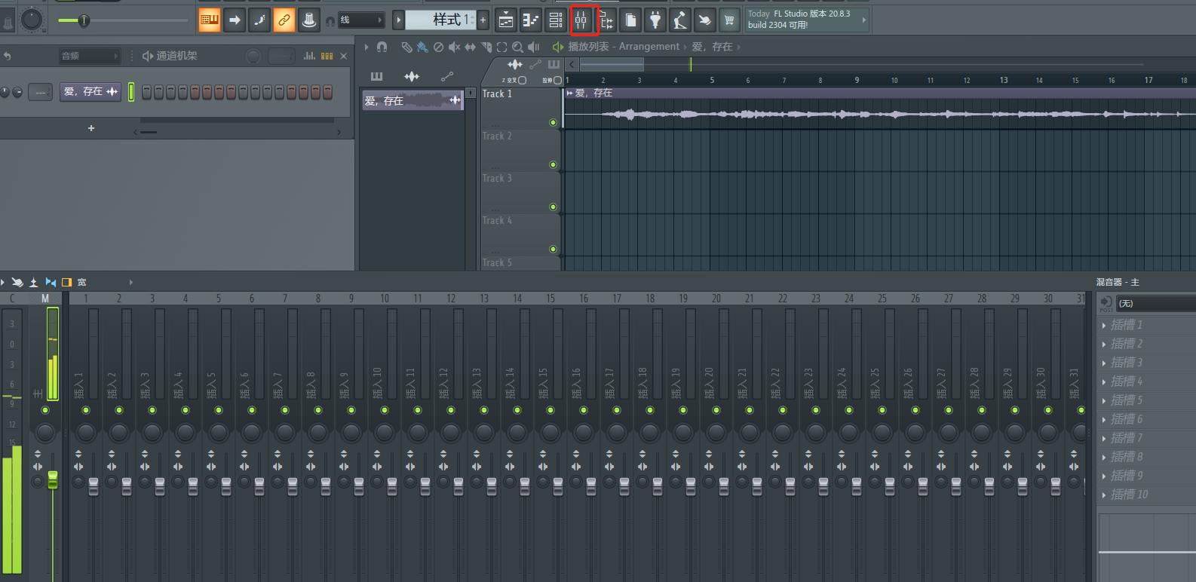Open the content library shopping cart
Viewport: 1196px width, 582px height.
click(x=729, y=20)
